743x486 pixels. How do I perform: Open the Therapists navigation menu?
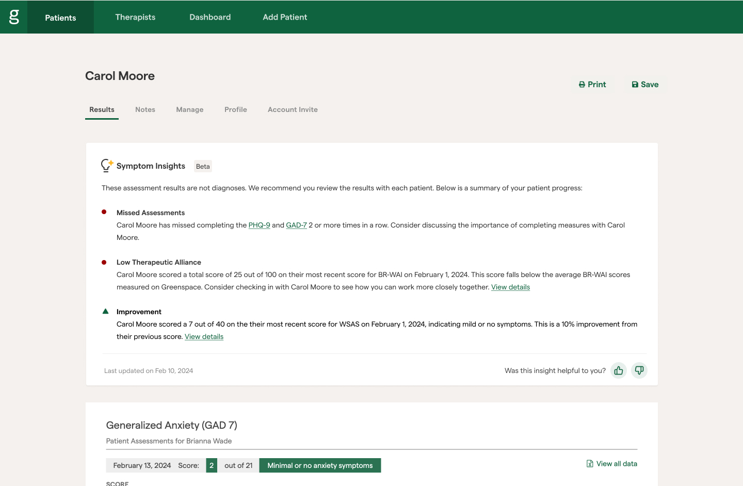pyautogui.click(x=135, y=17)
